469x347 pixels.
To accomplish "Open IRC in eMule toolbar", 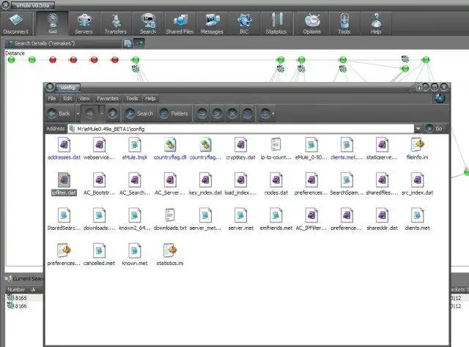I will pyautogui.click(x=244, y=24).
